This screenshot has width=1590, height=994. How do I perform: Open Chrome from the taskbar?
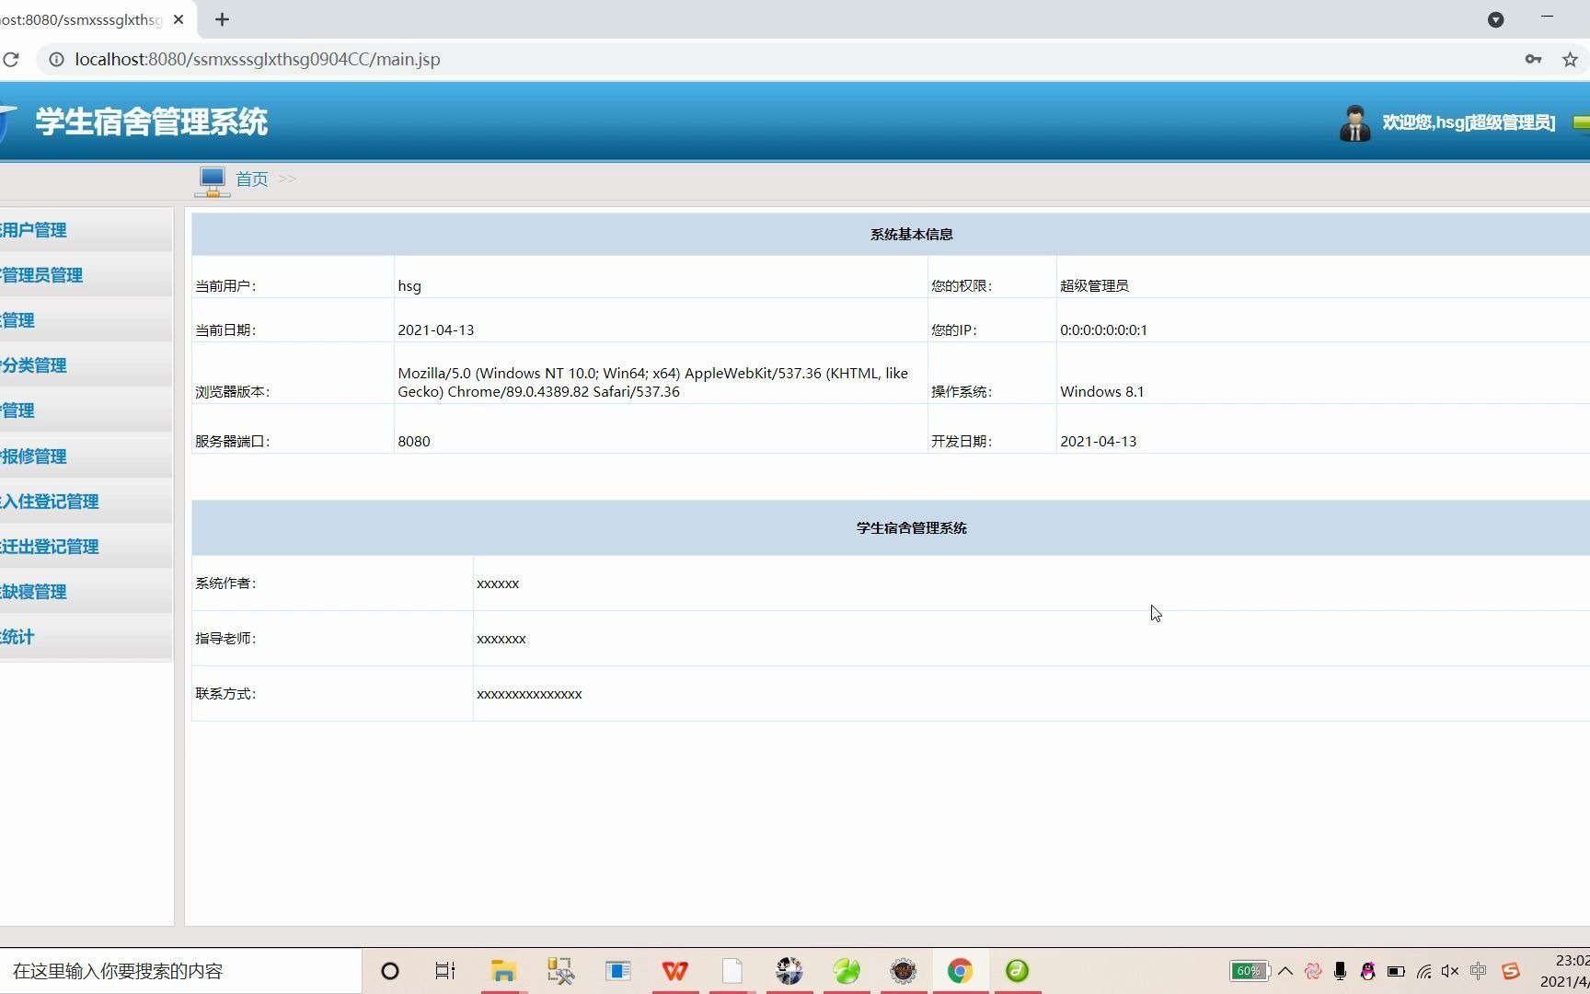point(960,970)
